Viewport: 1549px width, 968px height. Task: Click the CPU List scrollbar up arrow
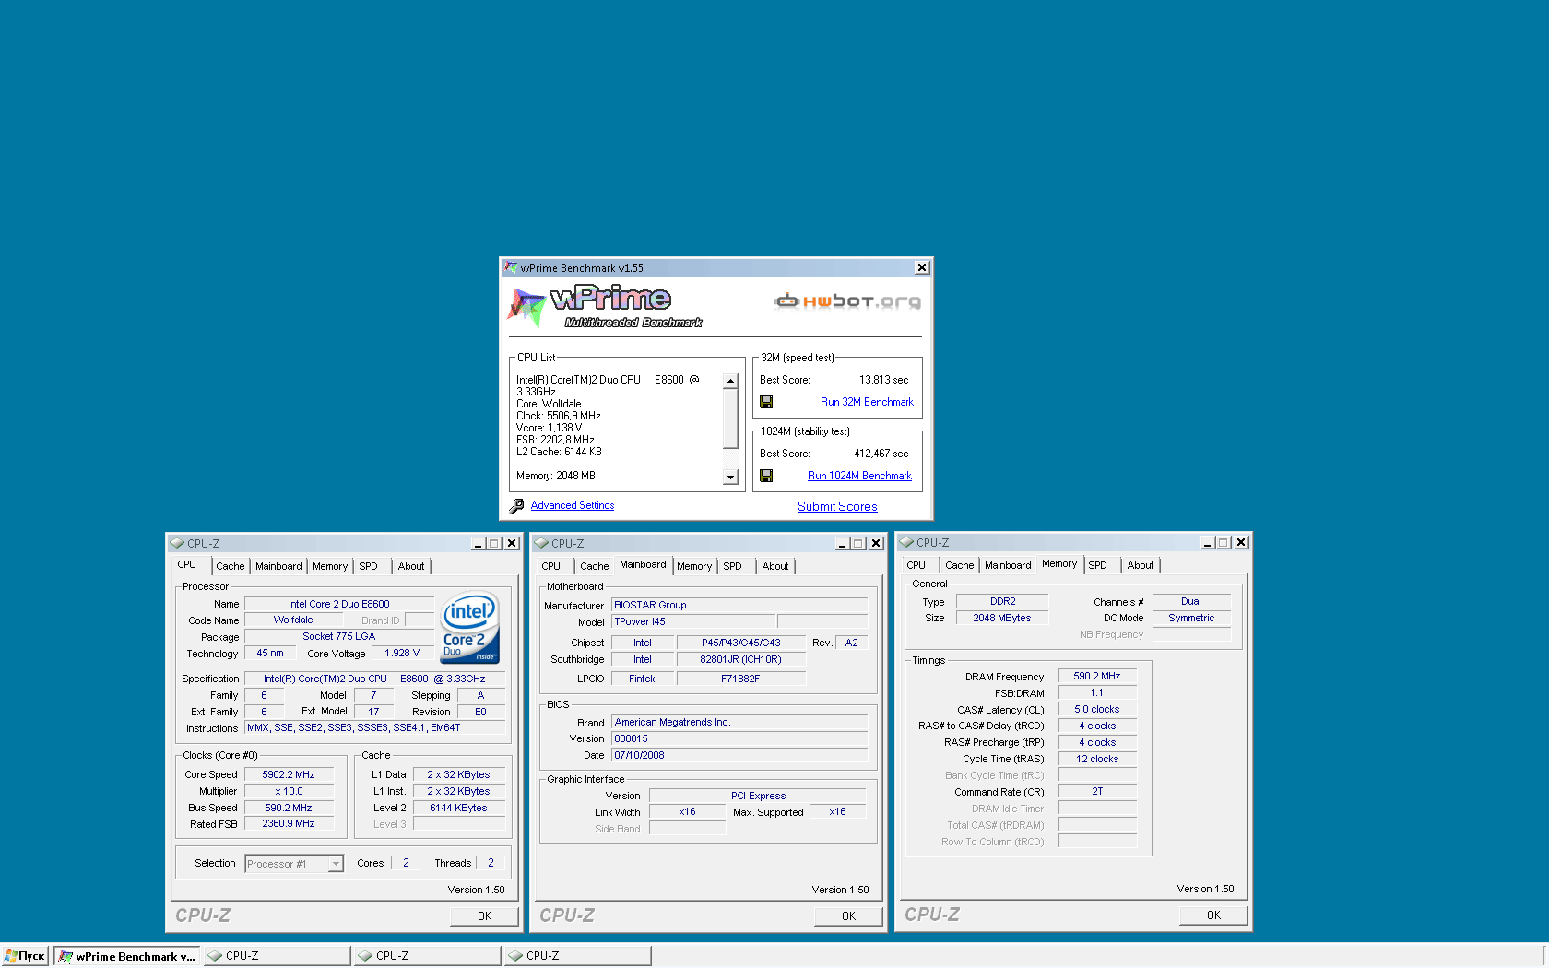(731, 381)
